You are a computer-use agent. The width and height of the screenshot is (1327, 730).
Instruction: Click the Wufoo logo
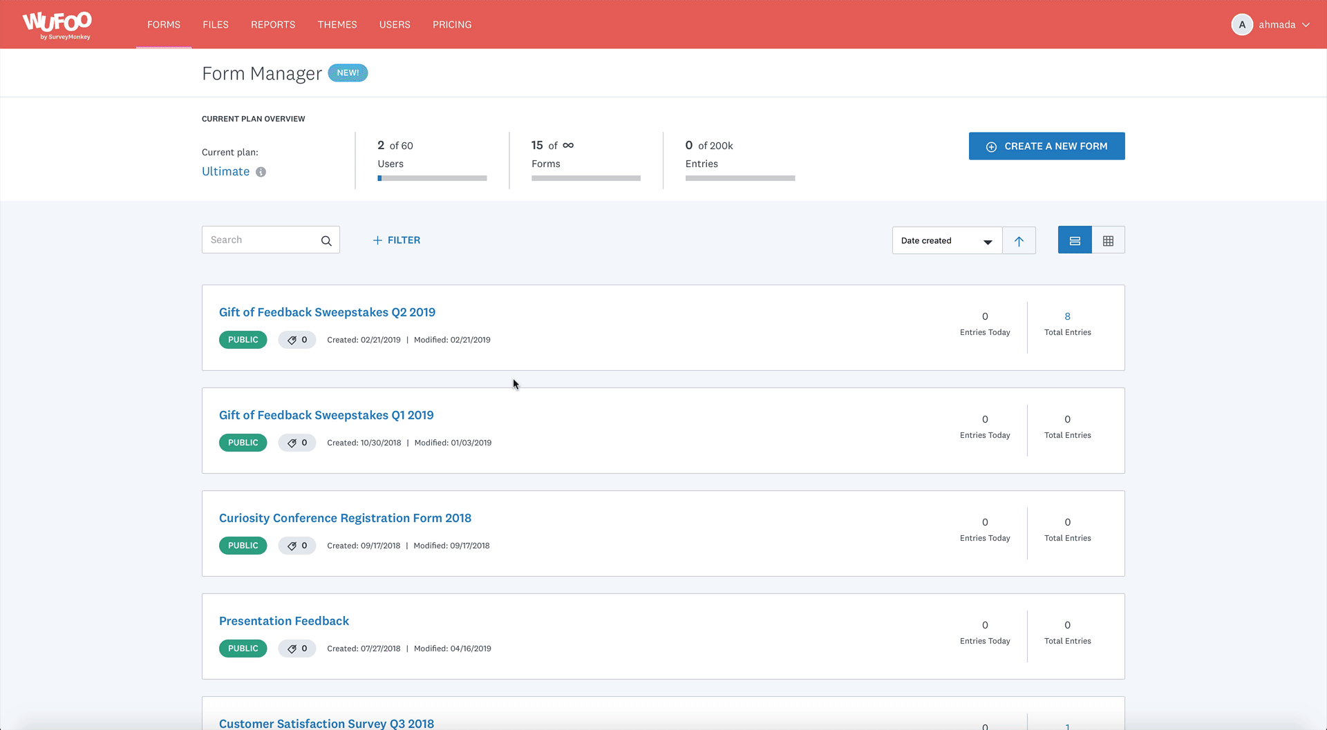[57, 25]
